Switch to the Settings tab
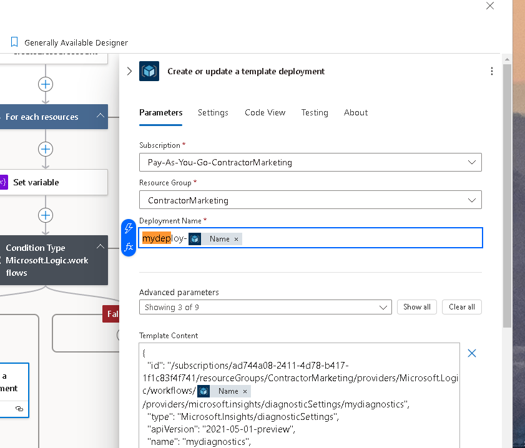Screen dimensions: 525x448 (x=213, y=112)
